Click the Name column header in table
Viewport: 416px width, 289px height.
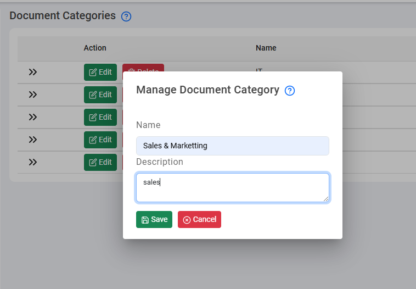coord(266,48)
